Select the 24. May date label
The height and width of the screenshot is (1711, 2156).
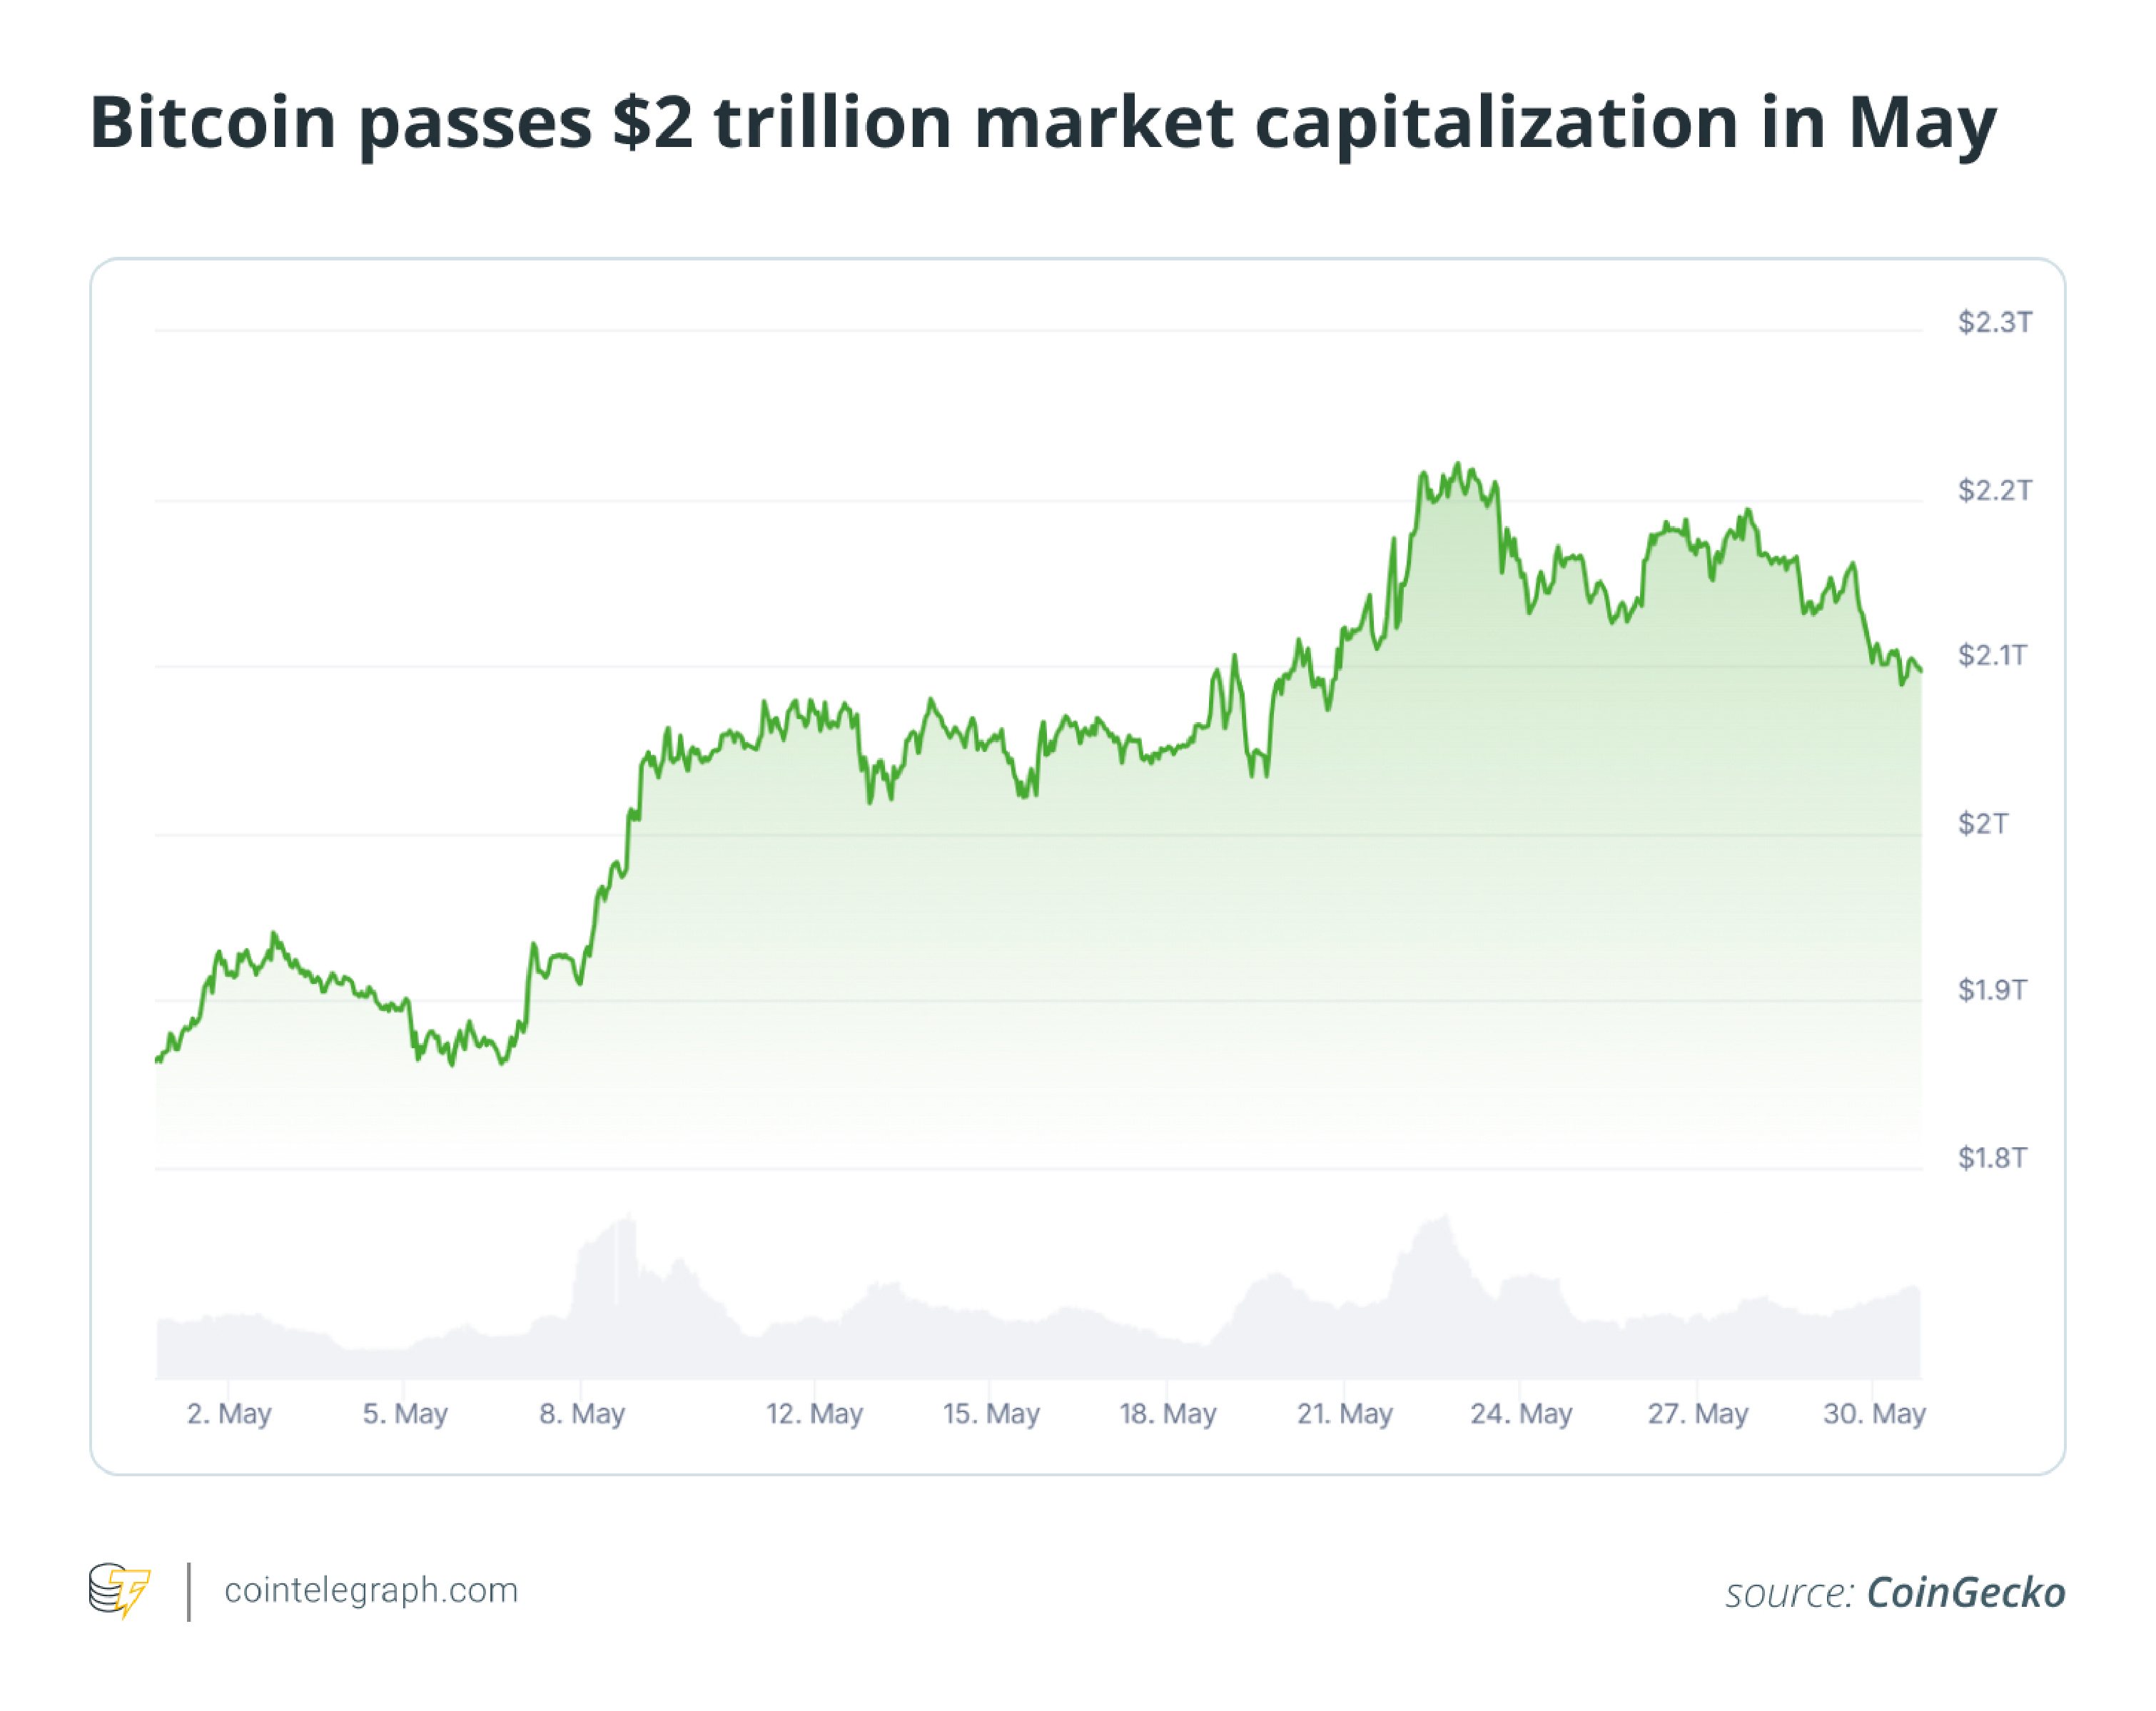pos(1521,1413)
